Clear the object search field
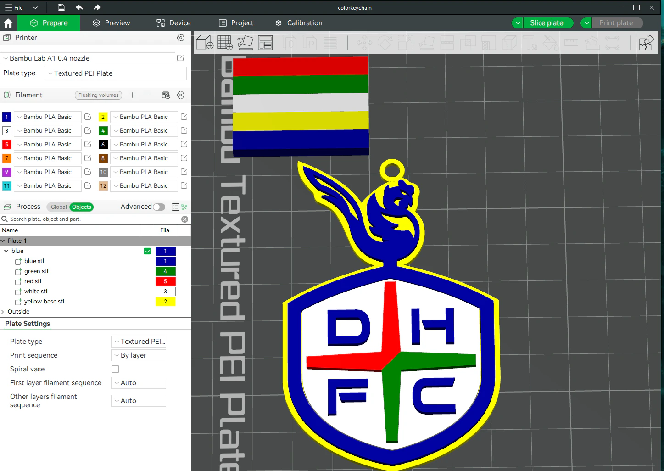This screenshot has width=664, height=471. click(x=185, y=219)
